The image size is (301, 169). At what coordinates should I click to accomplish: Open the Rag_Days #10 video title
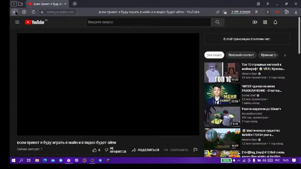263,154
